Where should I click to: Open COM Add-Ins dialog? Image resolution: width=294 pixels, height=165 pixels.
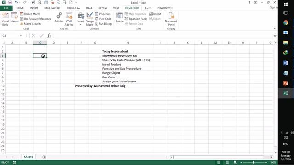pos(69,19)
